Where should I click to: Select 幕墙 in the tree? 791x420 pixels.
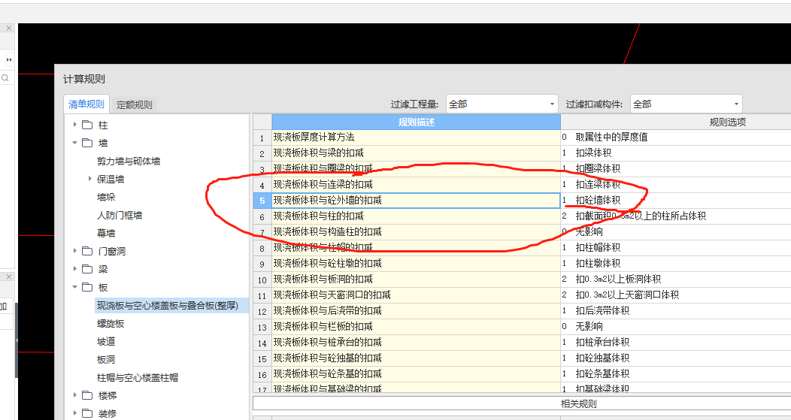tap(106, 234)
